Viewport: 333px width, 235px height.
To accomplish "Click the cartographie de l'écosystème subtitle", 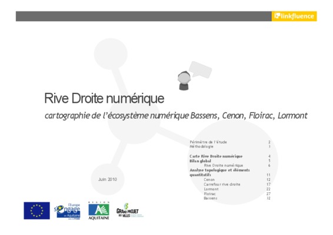I will (x=176, y=116).
